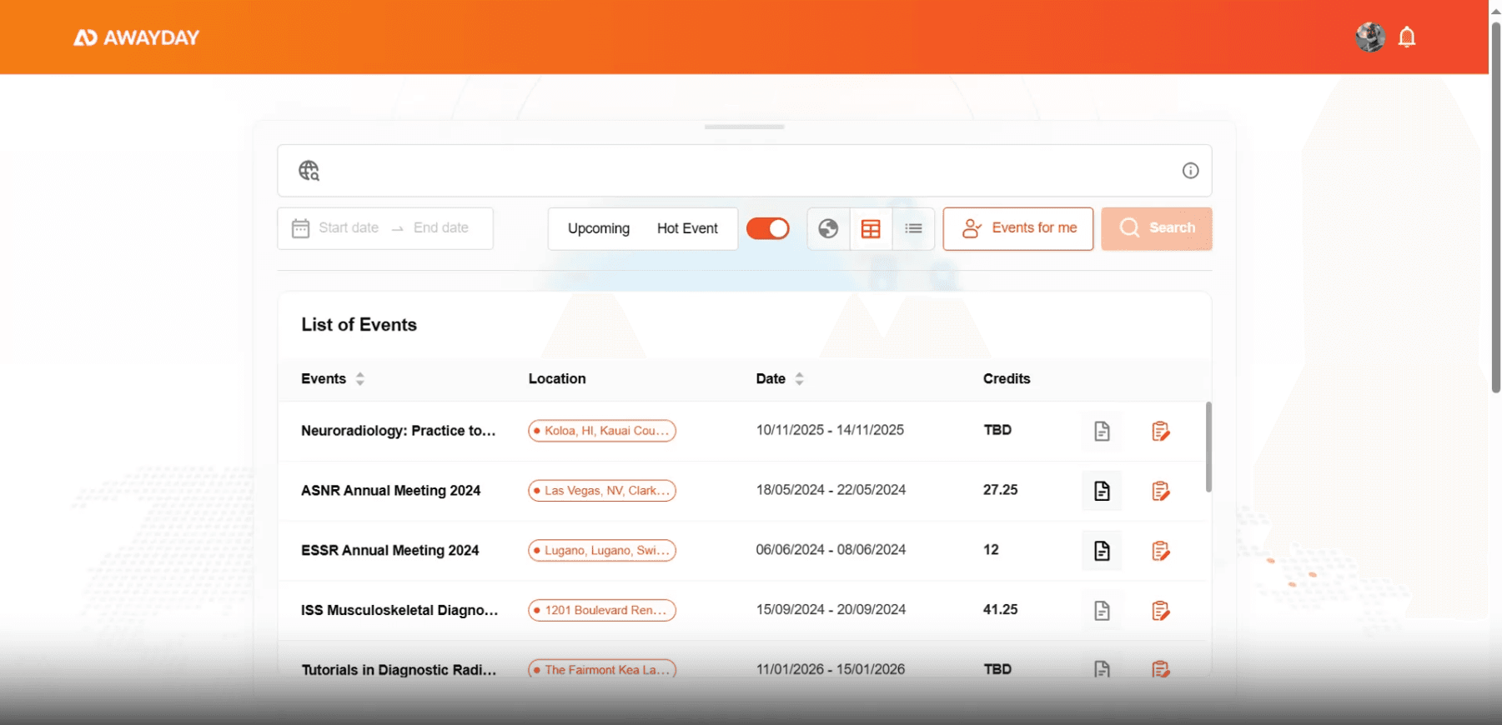Open the ESSR Annual Meeting 2024 row

pyautogui.click(x=742, y=551)
